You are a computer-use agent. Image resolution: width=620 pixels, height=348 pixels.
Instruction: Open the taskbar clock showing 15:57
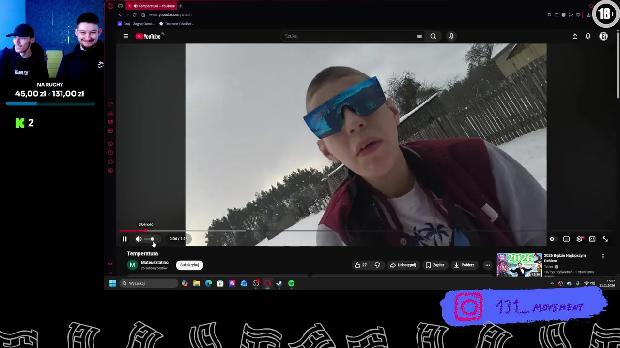click(x=607, y=283)
